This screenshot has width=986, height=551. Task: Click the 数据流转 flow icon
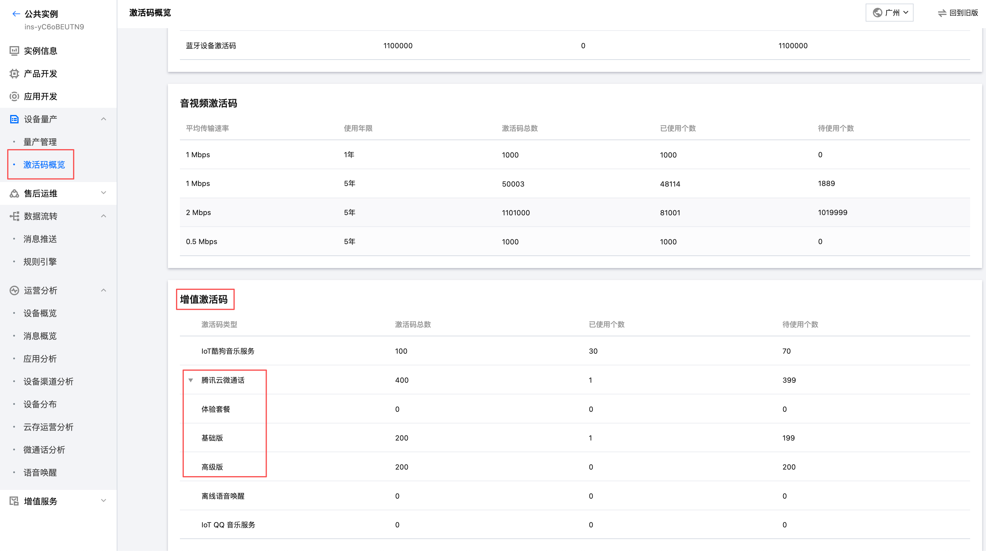(x=14, y=216)
